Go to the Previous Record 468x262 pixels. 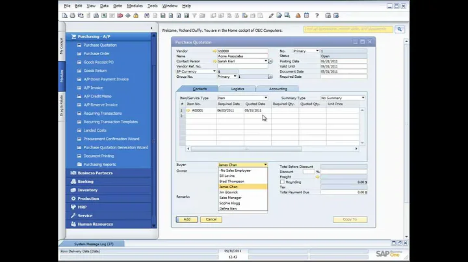[x=171, y=16]
